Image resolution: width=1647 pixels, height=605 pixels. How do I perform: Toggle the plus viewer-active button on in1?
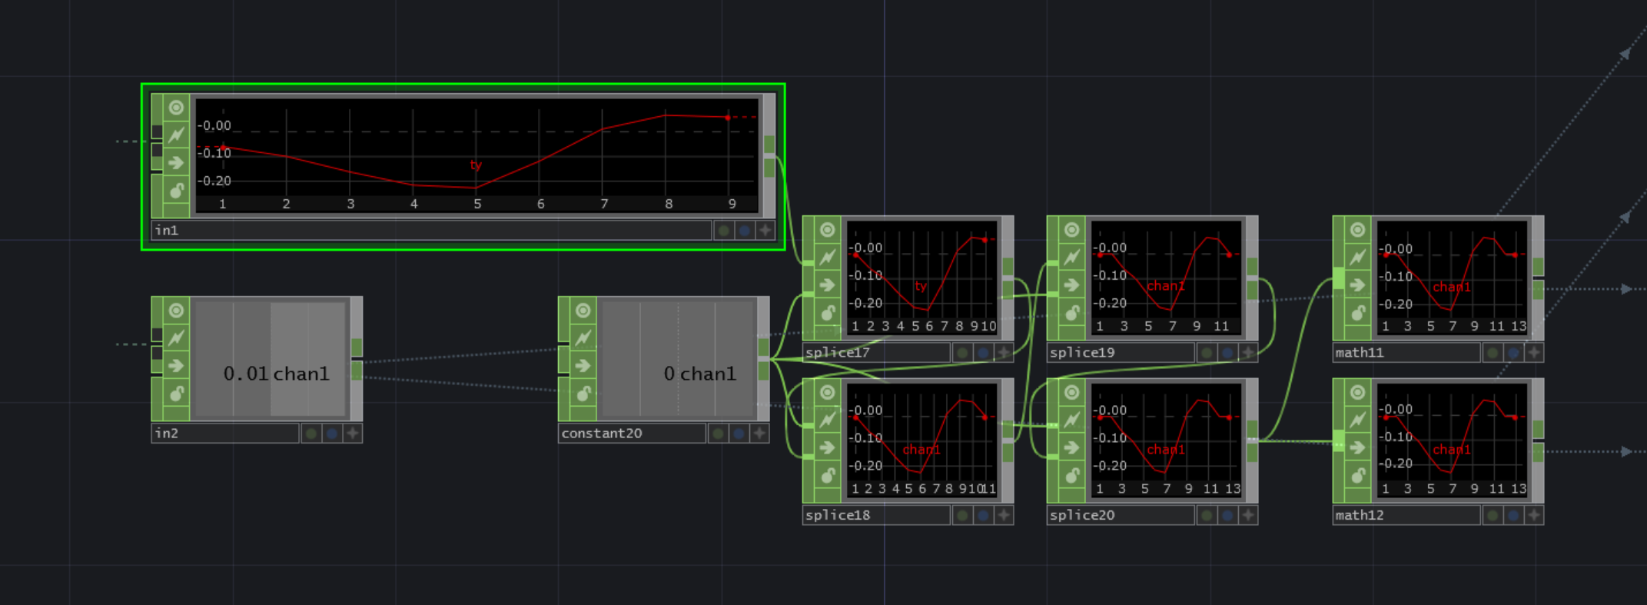coord(765,230)
